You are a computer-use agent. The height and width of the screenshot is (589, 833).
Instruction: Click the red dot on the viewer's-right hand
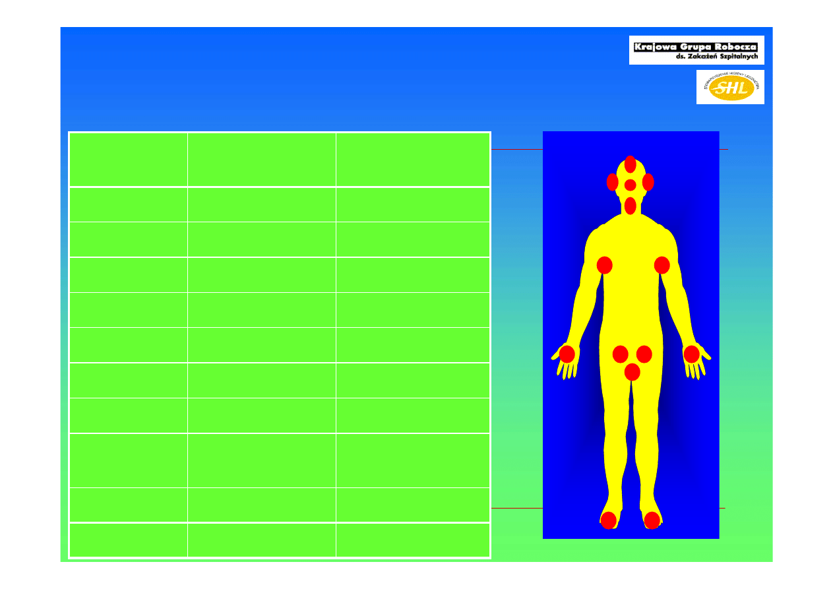pos(691,354)
